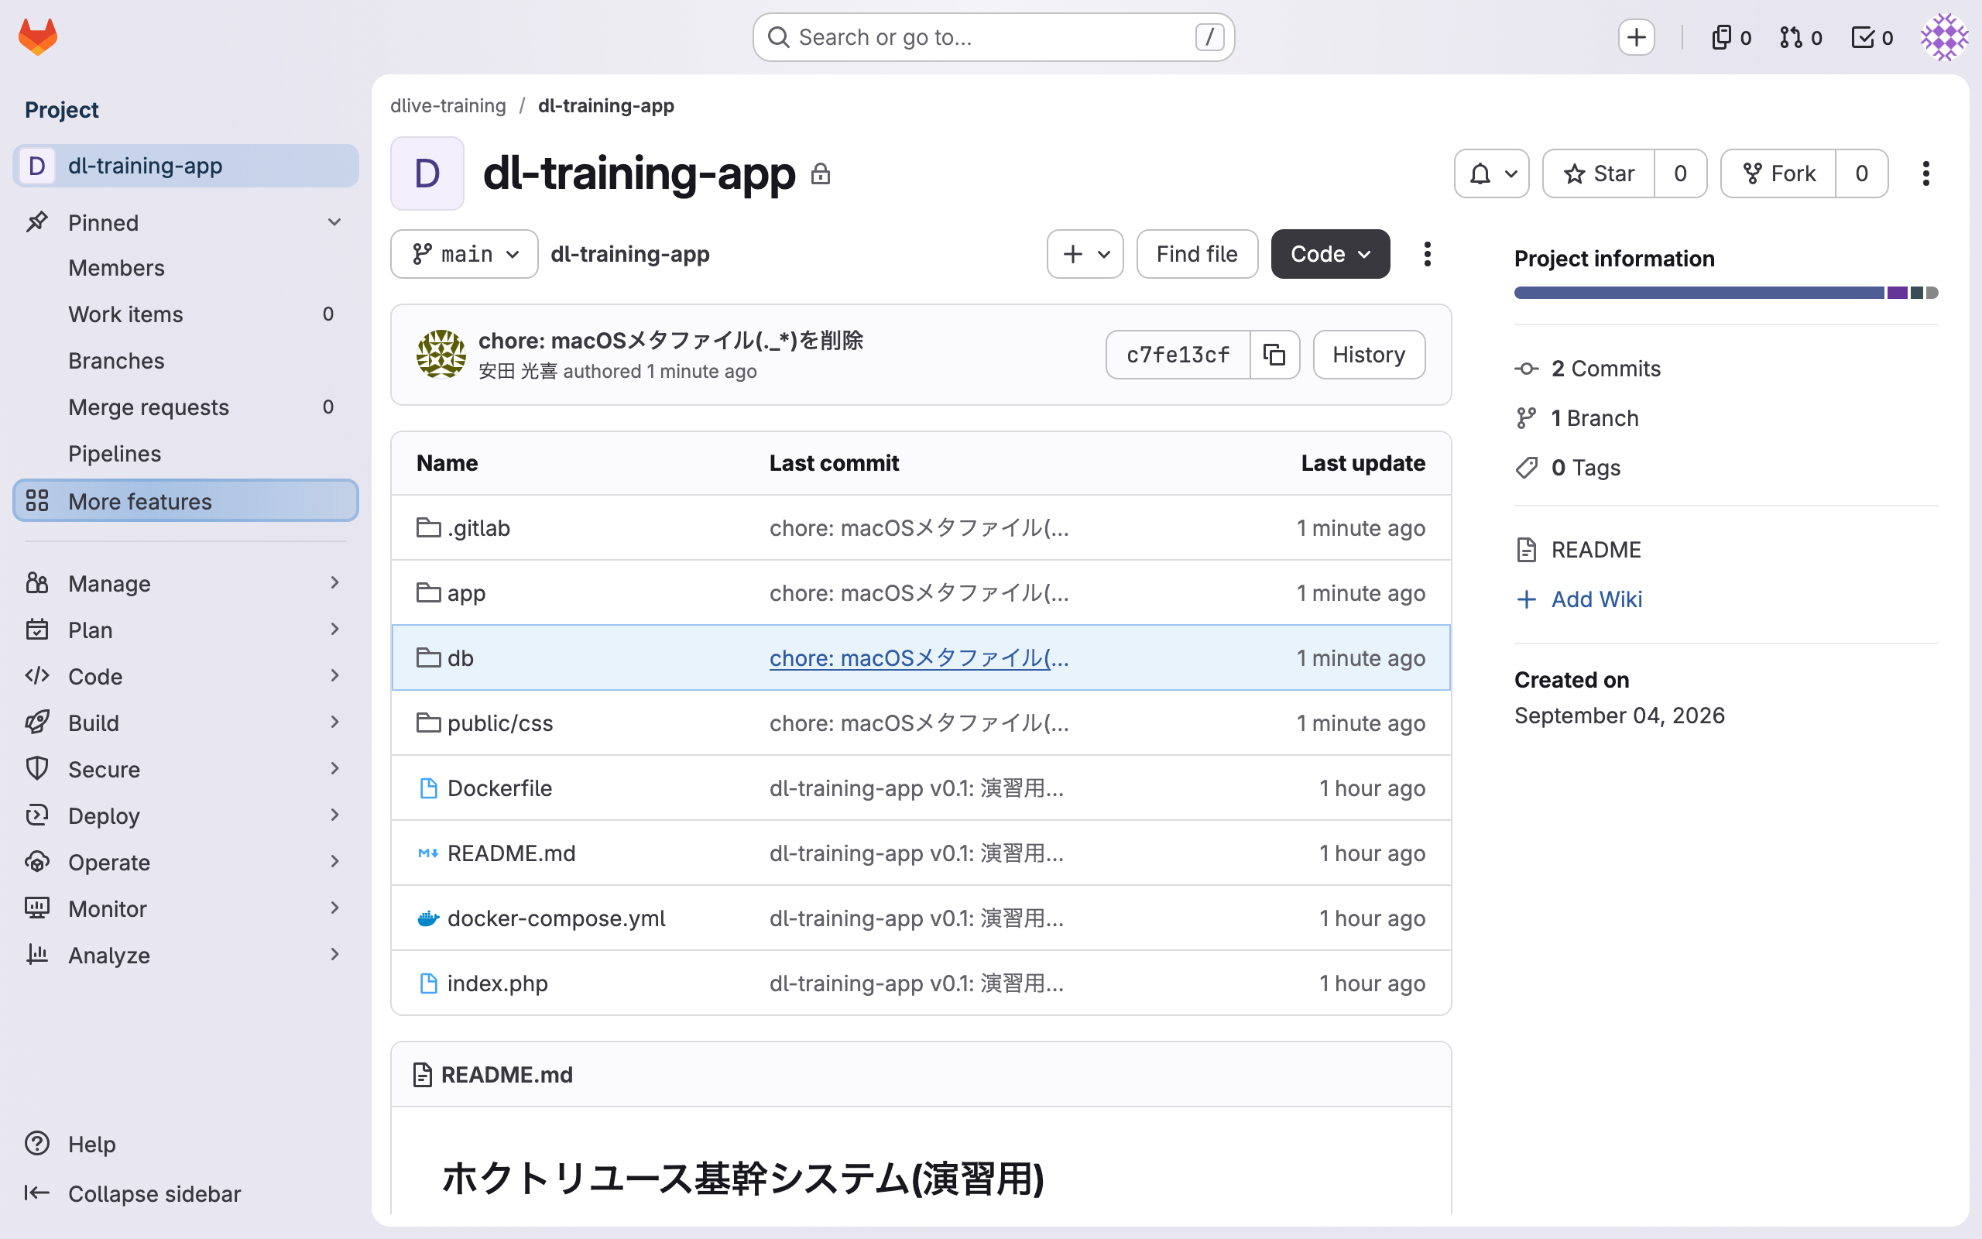Select More features in sidebar
This screenshot has height=1239, width=1982.
click(186, 501)
